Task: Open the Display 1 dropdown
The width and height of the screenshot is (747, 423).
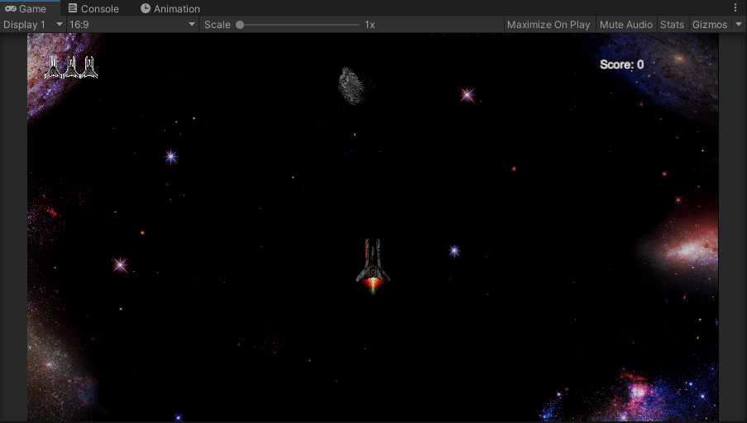Action: [33, 25]
